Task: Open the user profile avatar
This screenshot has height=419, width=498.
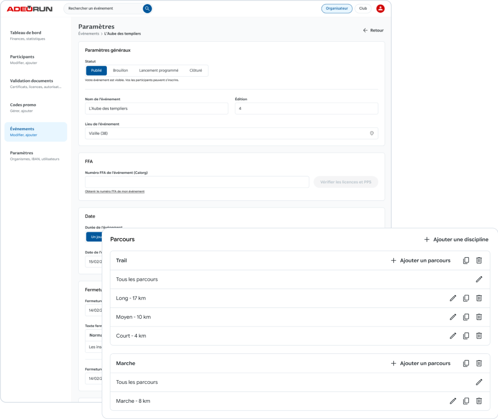Action: pos(380,9)
